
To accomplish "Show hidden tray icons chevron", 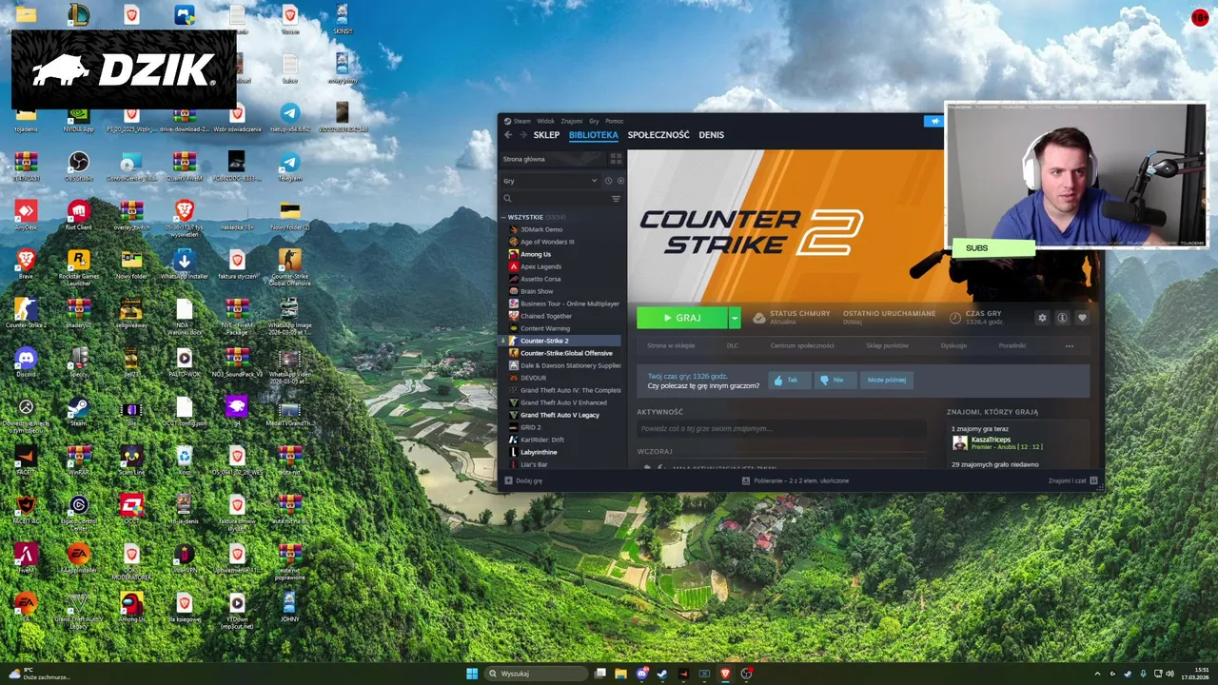I will tap(1097, 674).
